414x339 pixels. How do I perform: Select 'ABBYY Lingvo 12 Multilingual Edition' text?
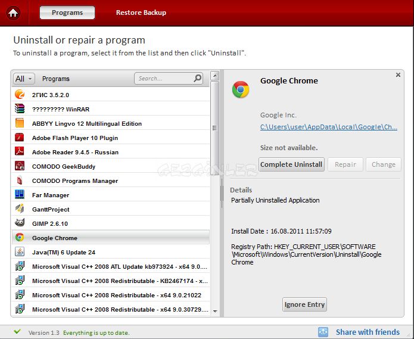(87, 123)
